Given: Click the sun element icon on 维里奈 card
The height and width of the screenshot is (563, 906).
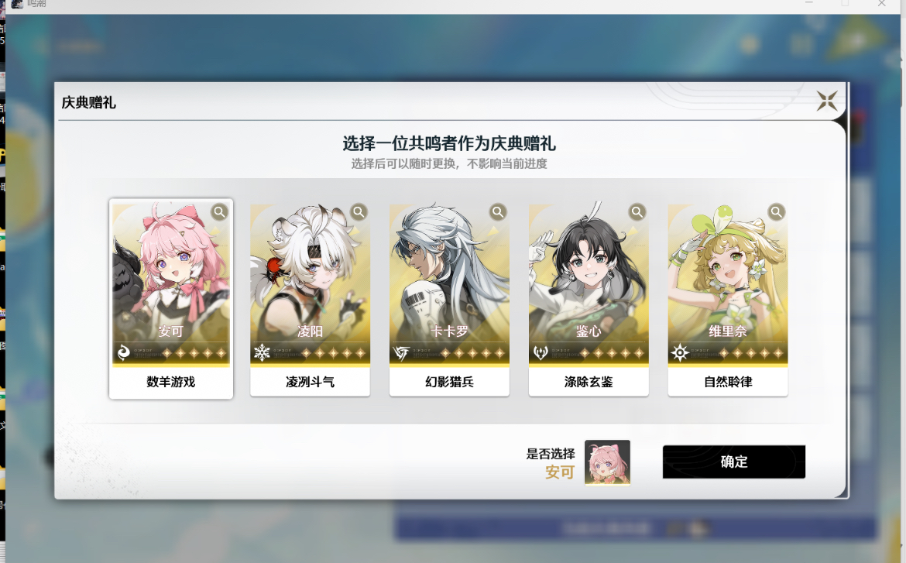Looking at the screenshot, I should click(x=680, y=352).
